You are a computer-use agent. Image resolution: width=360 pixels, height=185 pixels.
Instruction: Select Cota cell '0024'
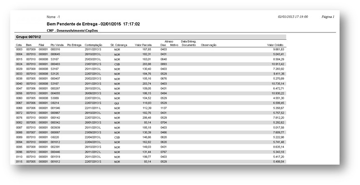(x=19, y=64)
